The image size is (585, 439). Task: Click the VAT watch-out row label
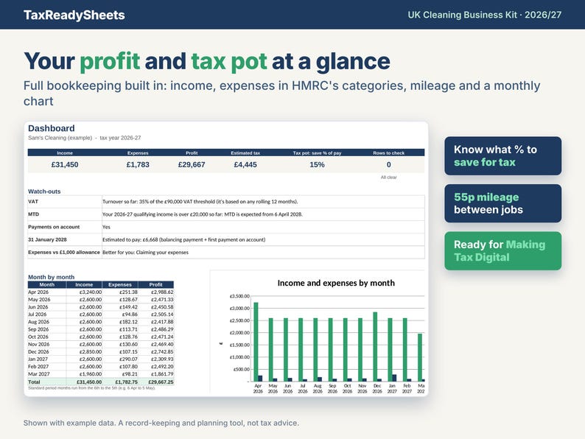(33, 201)
